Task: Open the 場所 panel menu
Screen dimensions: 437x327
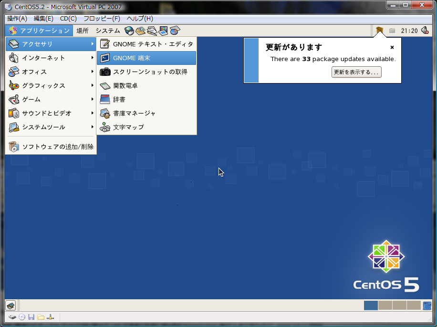Action: click(x=83, y=31)
